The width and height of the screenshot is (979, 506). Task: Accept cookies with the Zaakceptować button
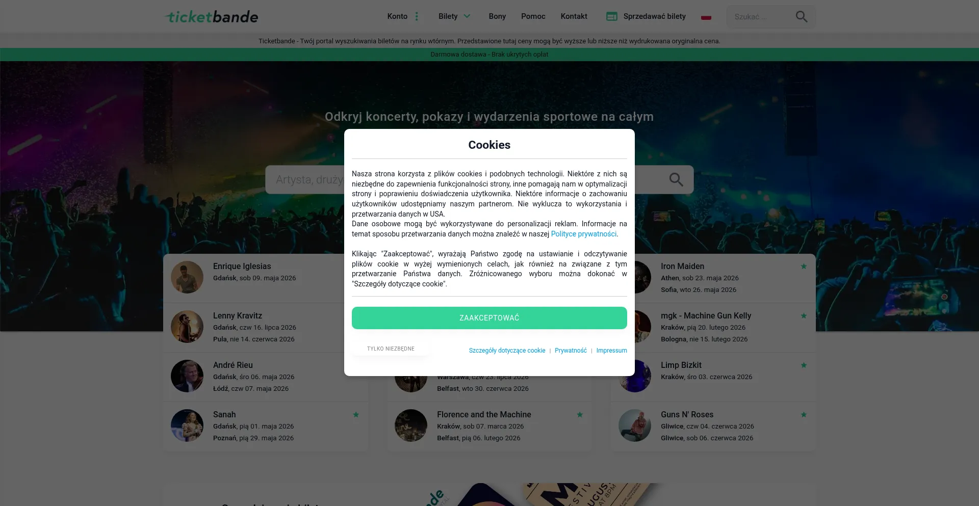point(489,318)
